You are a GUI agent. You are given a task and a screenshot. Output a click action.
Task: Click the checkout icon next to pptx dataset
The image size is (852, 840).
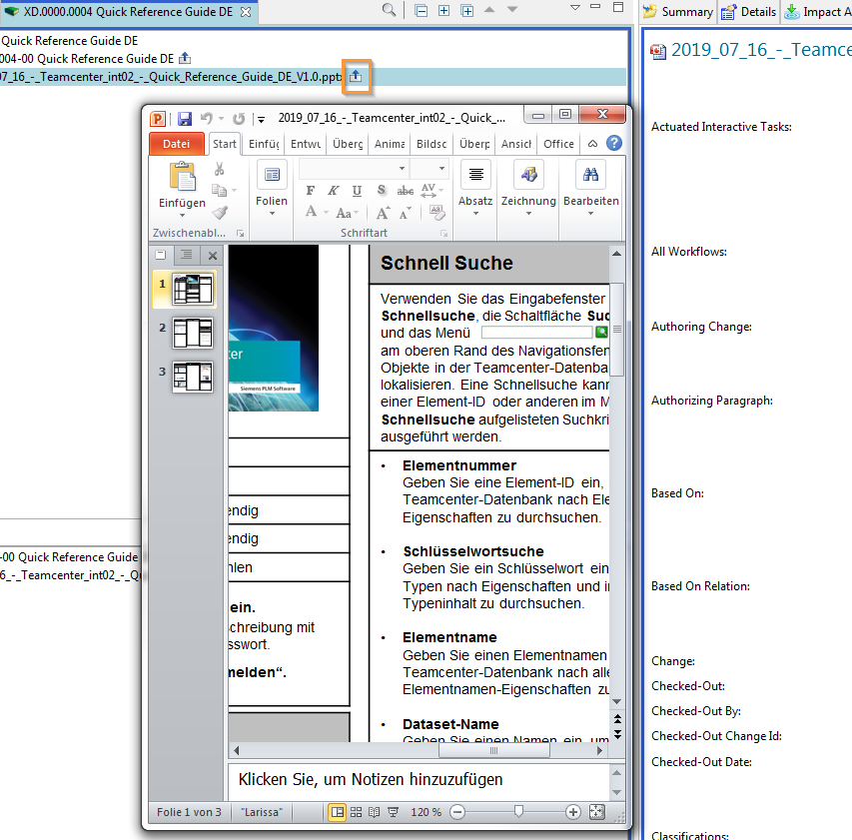[x=357, y=77]
